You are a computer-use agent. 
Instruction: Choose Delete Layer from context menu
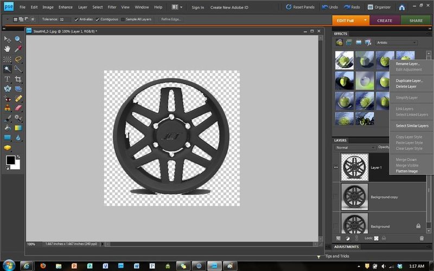pyautogui.click(x=406, y=87)
